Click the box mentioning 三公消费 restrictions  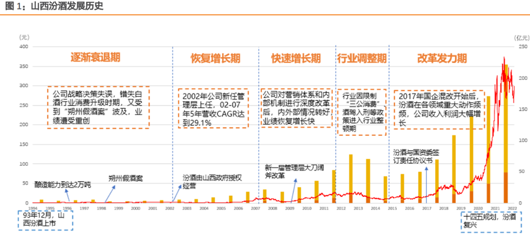[x=362, y=112]
